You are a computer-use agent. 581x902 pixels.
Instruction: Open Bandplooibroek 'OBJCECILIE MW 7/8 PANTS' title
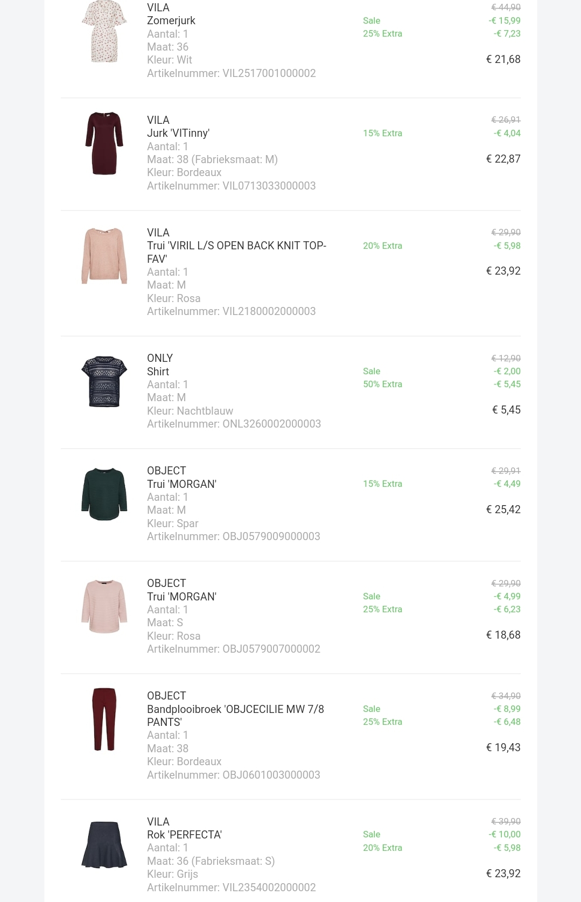(235, 716)
